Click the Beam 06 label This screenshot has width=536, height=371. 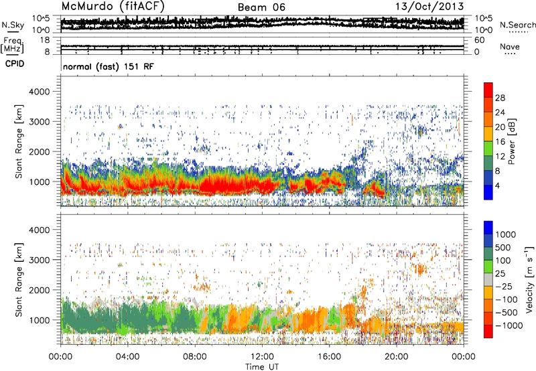tap(261, 7)
